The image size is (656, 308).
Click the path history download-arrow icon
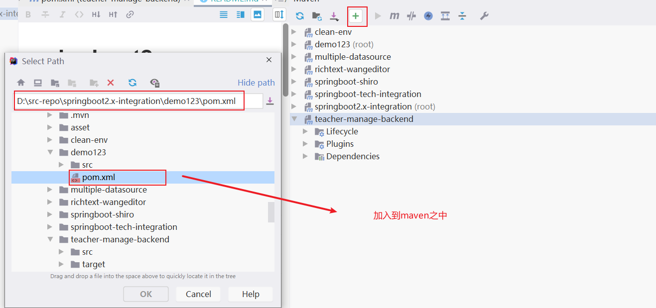[x=270, y=101]
